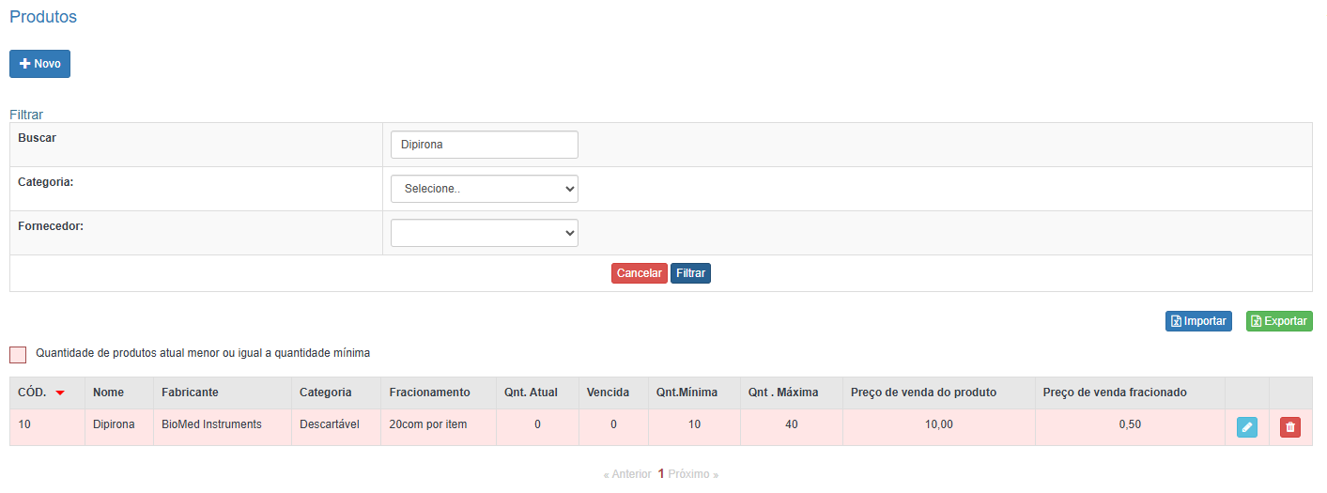Expand the Fornecedor dropdown
Viewport: 1327px width, 493px height.
point(484,233)
